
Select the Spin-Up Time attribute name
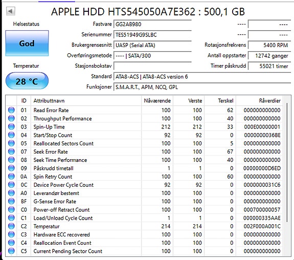49,127
